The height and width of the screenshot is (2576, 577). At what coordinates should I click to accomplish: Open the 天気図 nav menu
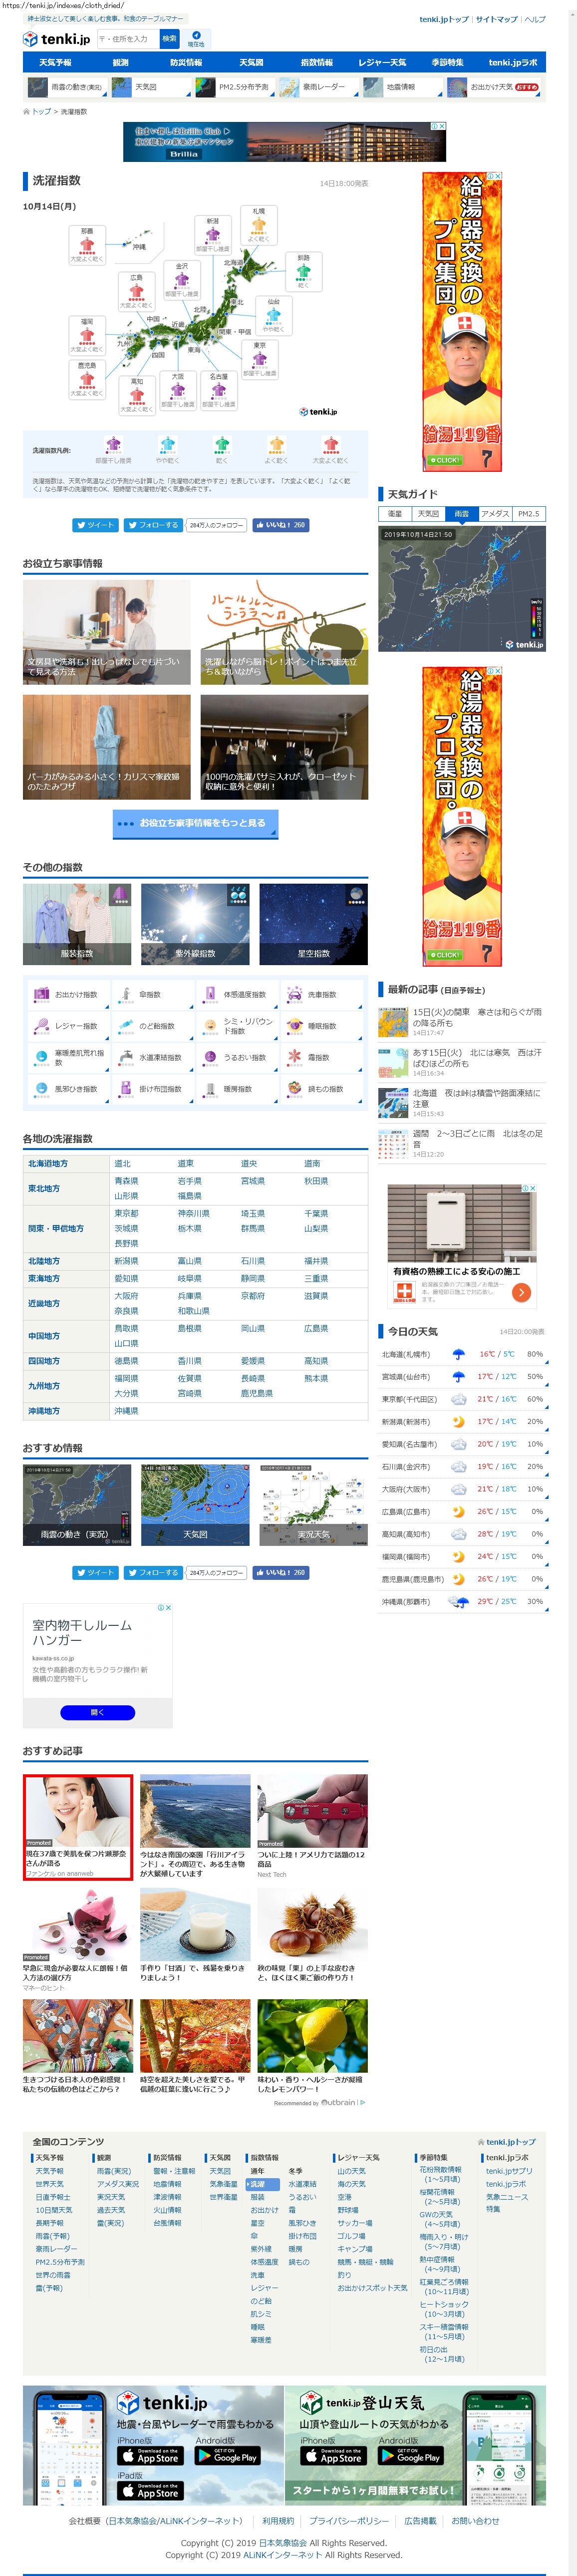pos(252,62)
